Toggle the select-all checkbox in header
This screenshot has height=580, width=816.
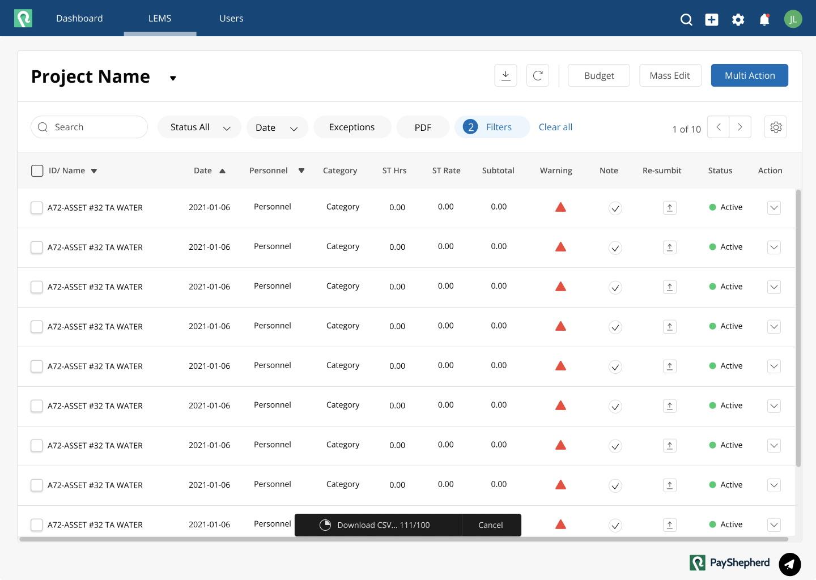pos(37,170)
